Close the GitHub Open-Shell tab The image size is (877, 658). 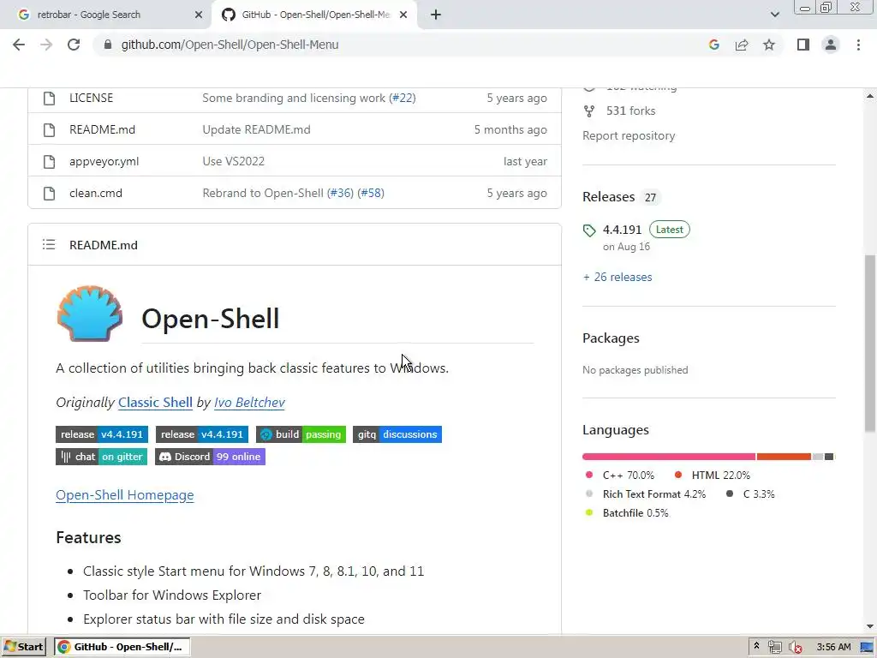coord(403,15)
